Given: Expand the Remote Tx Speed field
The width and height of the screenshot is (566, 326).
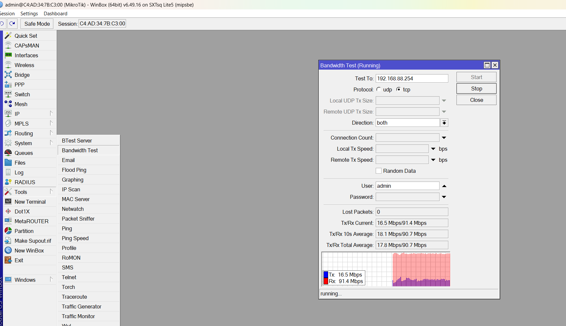Looking at the screenshot, I should (433, 160).
